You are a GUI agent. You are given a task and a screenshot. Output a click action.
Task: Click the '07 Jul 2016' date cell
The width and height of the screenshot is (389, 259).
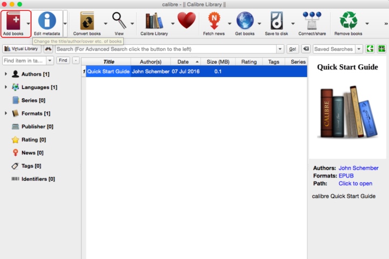click(x=185, y=71)
